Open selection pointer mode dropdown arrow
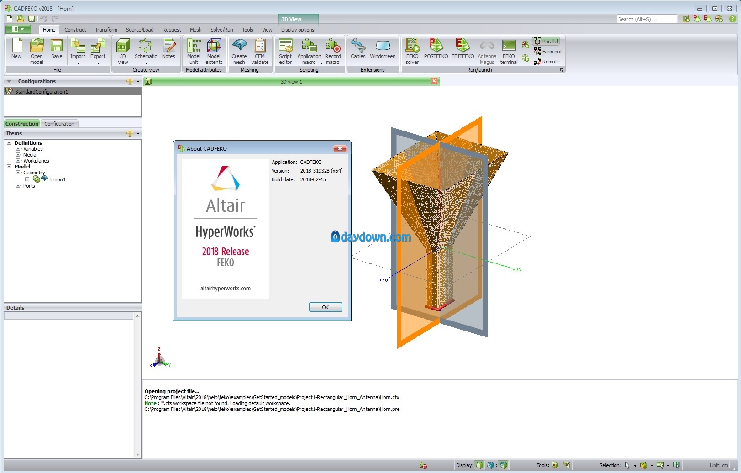The height and width of the screenshot is (473, 741). click(635, 466)
